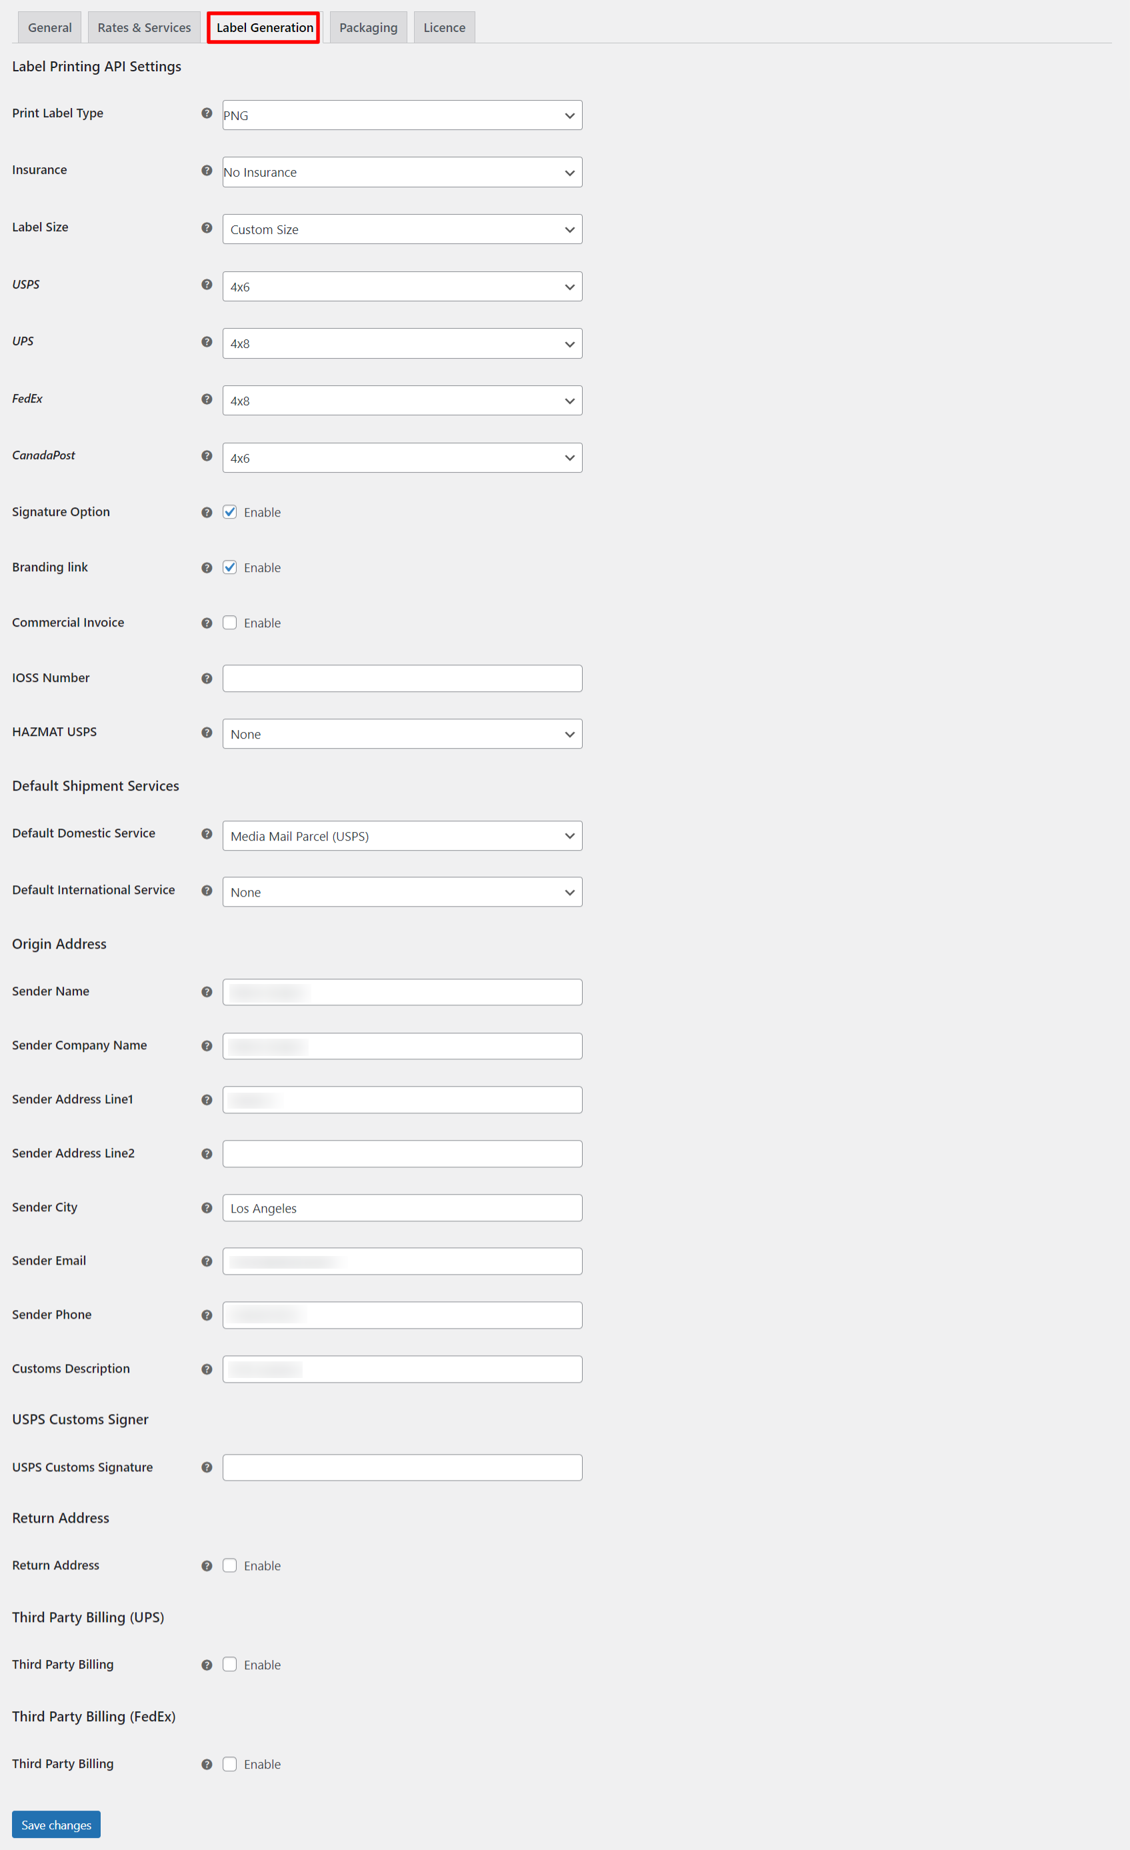Click the Save changes button

(x=55, y=1824)
